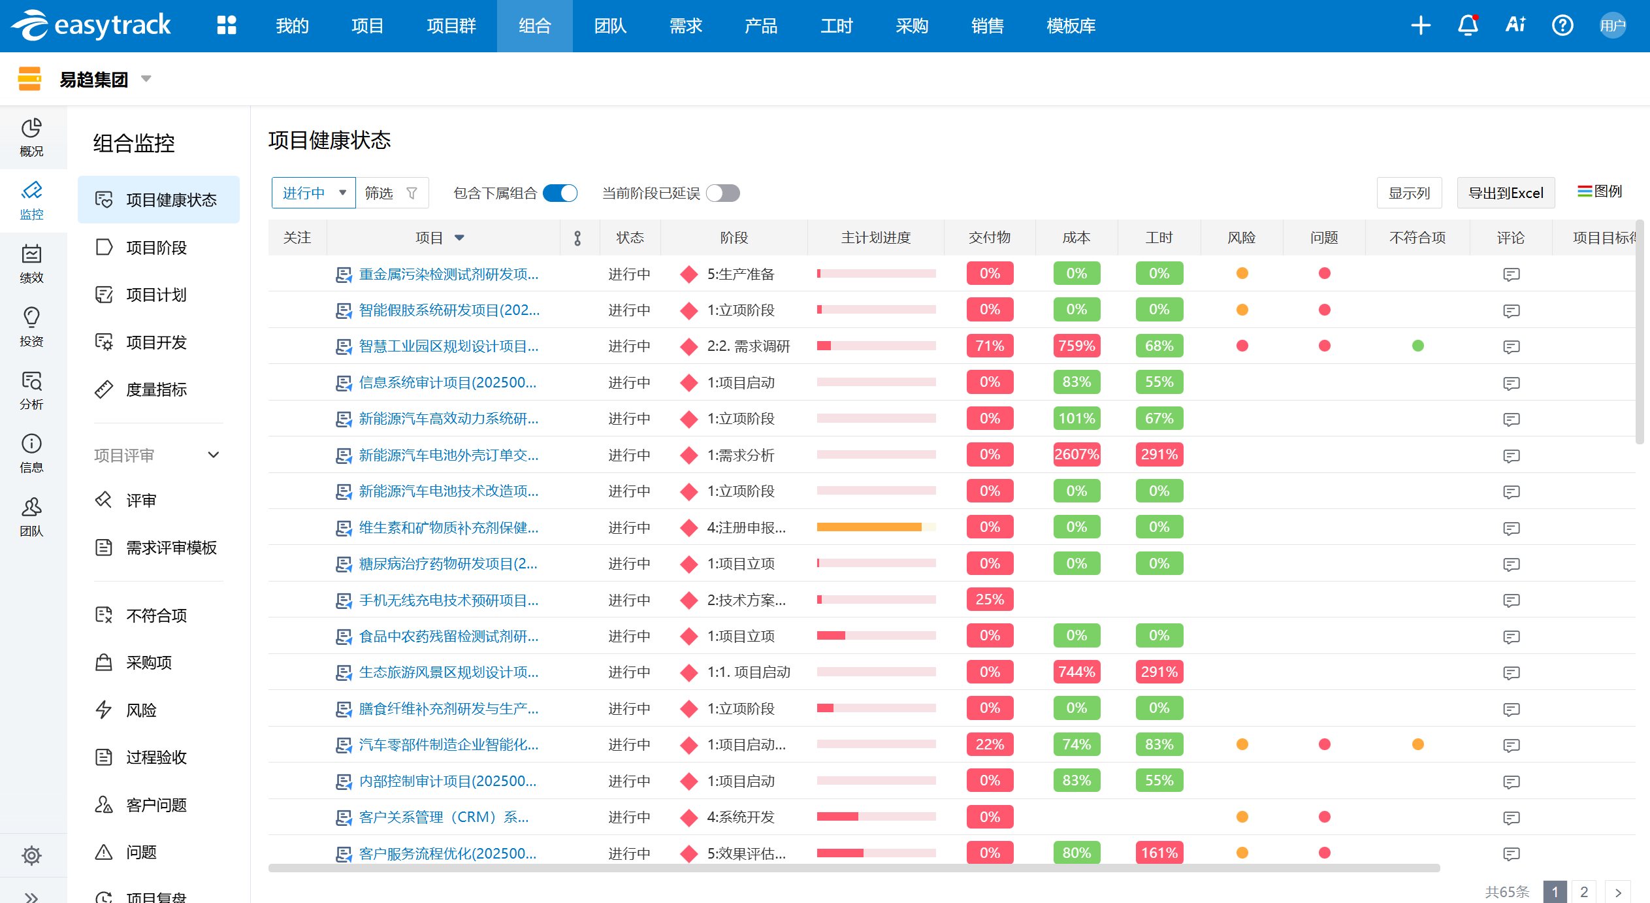Open the help question mark icon
This screenshot has height=903, width=1650.
coord(1562,25)
